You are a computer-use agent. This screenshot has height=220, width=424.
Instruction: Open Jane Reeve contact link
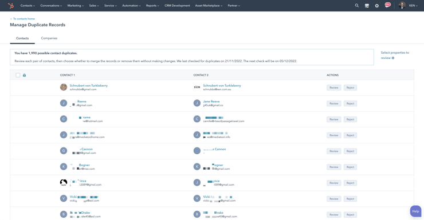click(x=211, y=101)
